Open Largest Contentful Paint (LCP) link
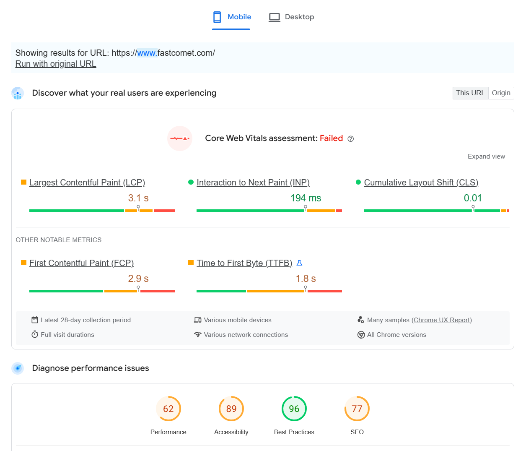The height and width of the screenshot is (451, 531). pyautogui.click(x=87, y=182)
